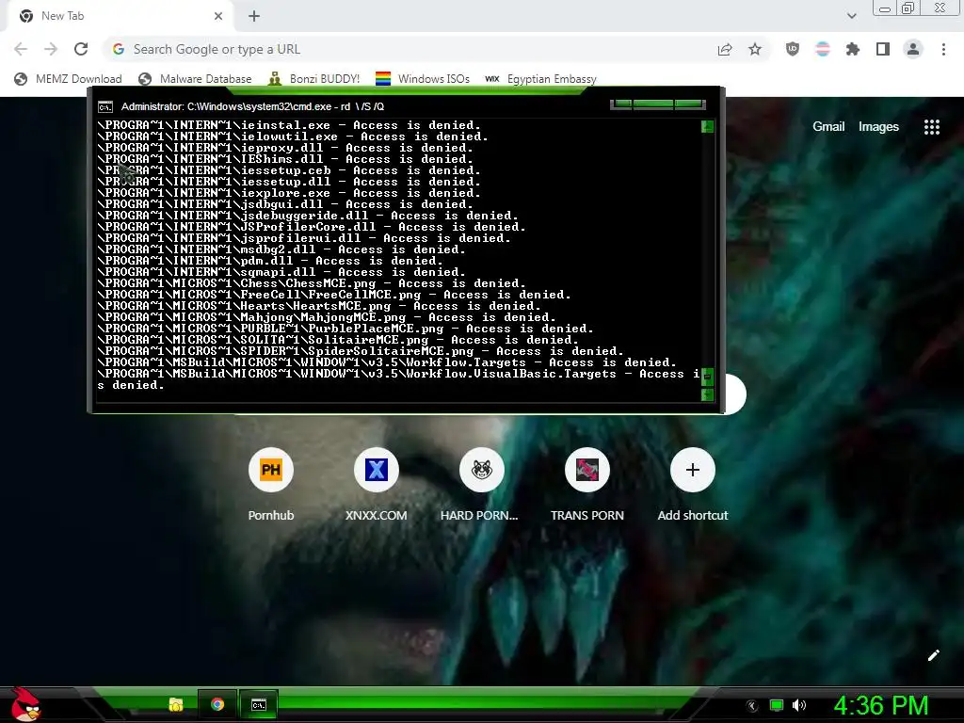
Task: Click the cmd scrollbar up arrow
Action: pos(708,127)
